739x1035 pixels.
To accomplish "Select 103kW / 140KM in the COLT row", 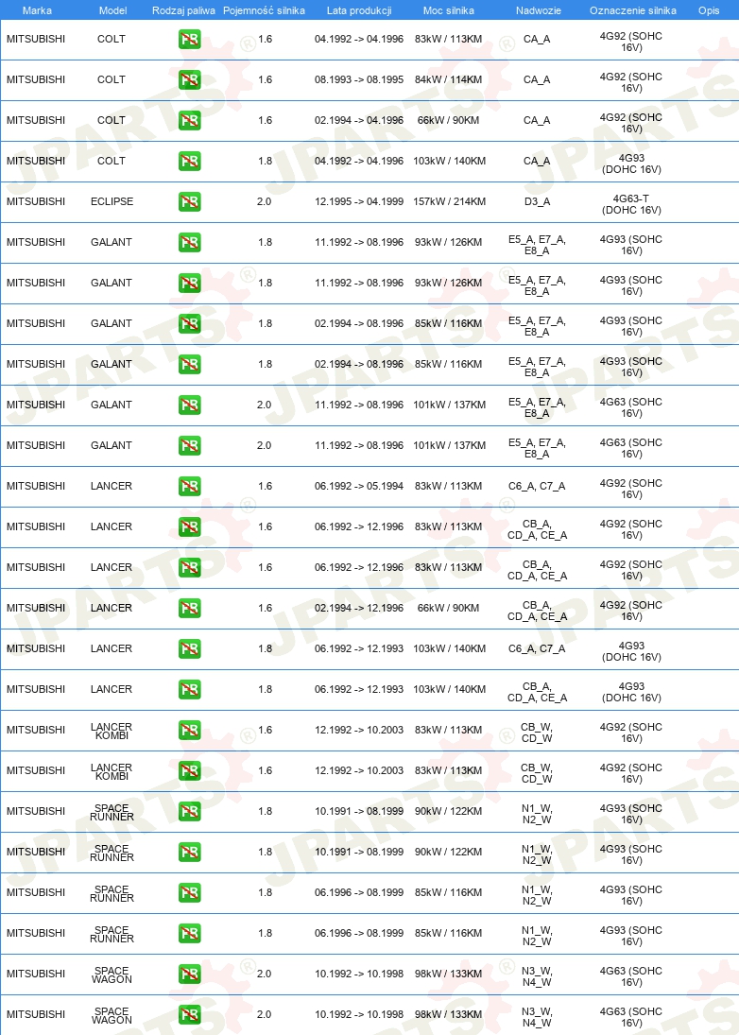I will [449, 161].
